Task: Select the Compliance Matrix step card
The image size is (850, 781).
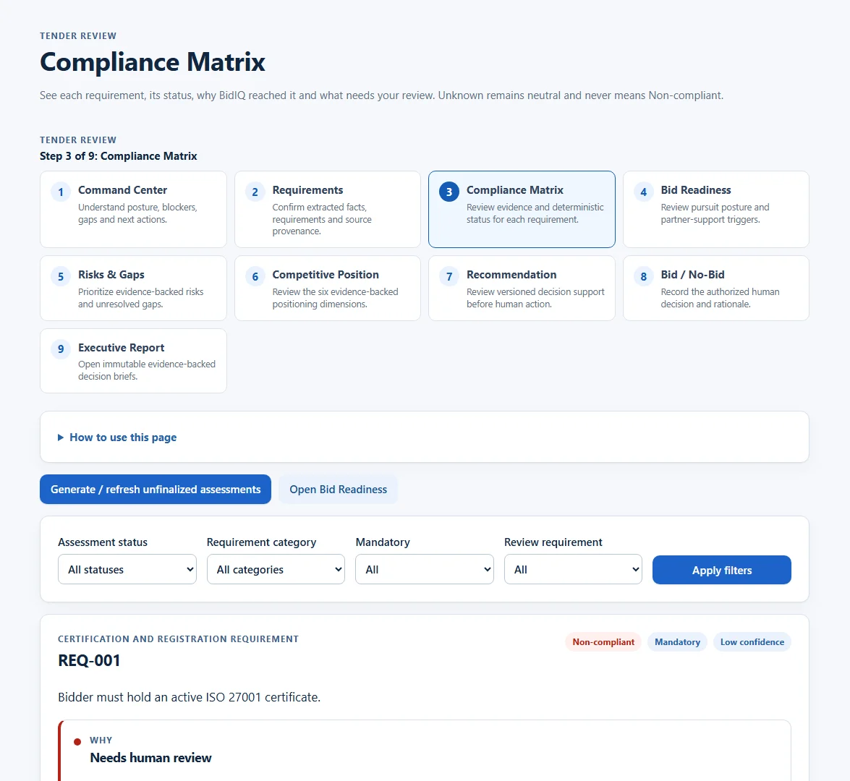Action: [522, 209]
